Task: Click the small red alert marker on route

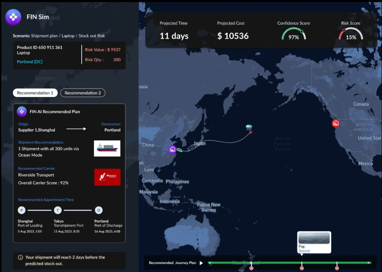Action: pyautogui.click(x=251, y=132)
